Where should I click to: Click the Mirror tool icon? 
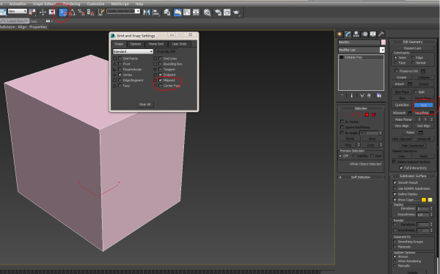coord(147,12)
